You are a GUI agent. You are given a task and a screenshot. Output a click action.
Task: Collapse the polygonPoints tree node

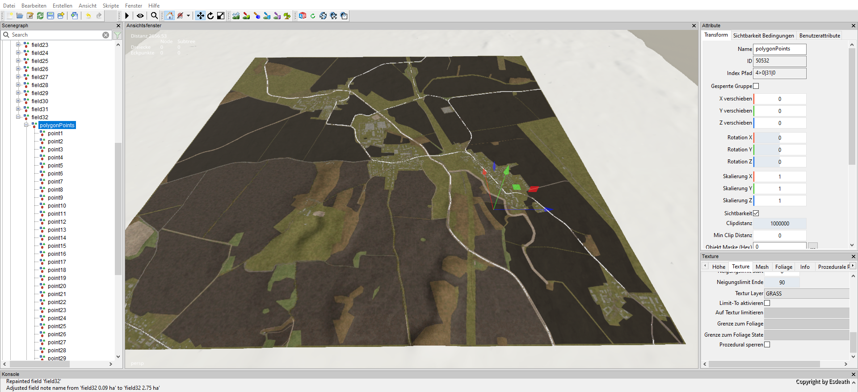(26, 125)
